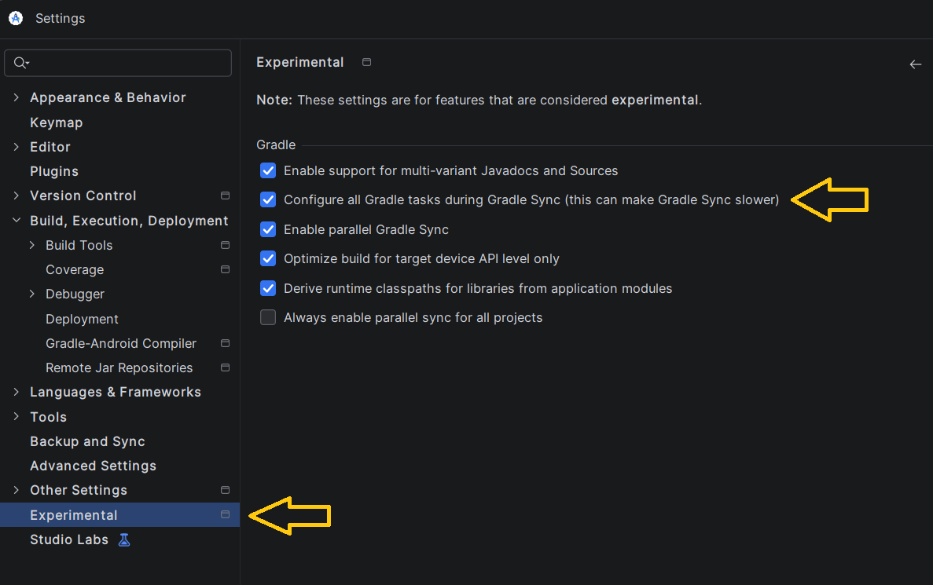Image resolution: width=933 pixels, height=585 pixels.
Task: Click project icon next to Version Control
Action: (x=225, y=196)
